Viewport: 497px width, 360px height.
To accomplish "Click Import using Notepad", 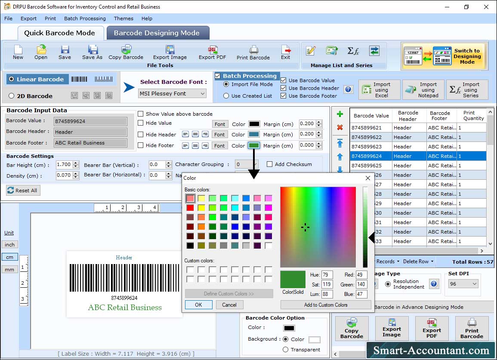I will pos(423,90).
